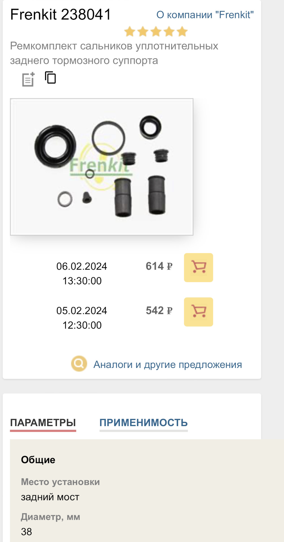
Task: Open the Frenkit product photo
Action: point(102,167)
